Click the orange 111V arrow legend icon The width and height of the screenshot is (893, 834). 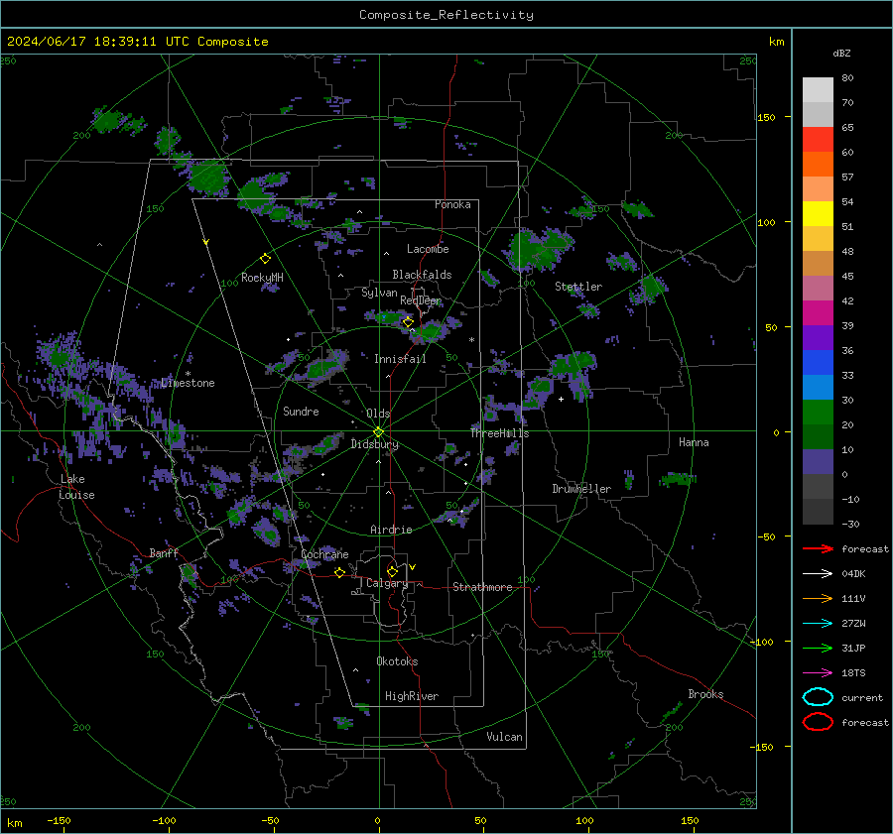point(818,598)
